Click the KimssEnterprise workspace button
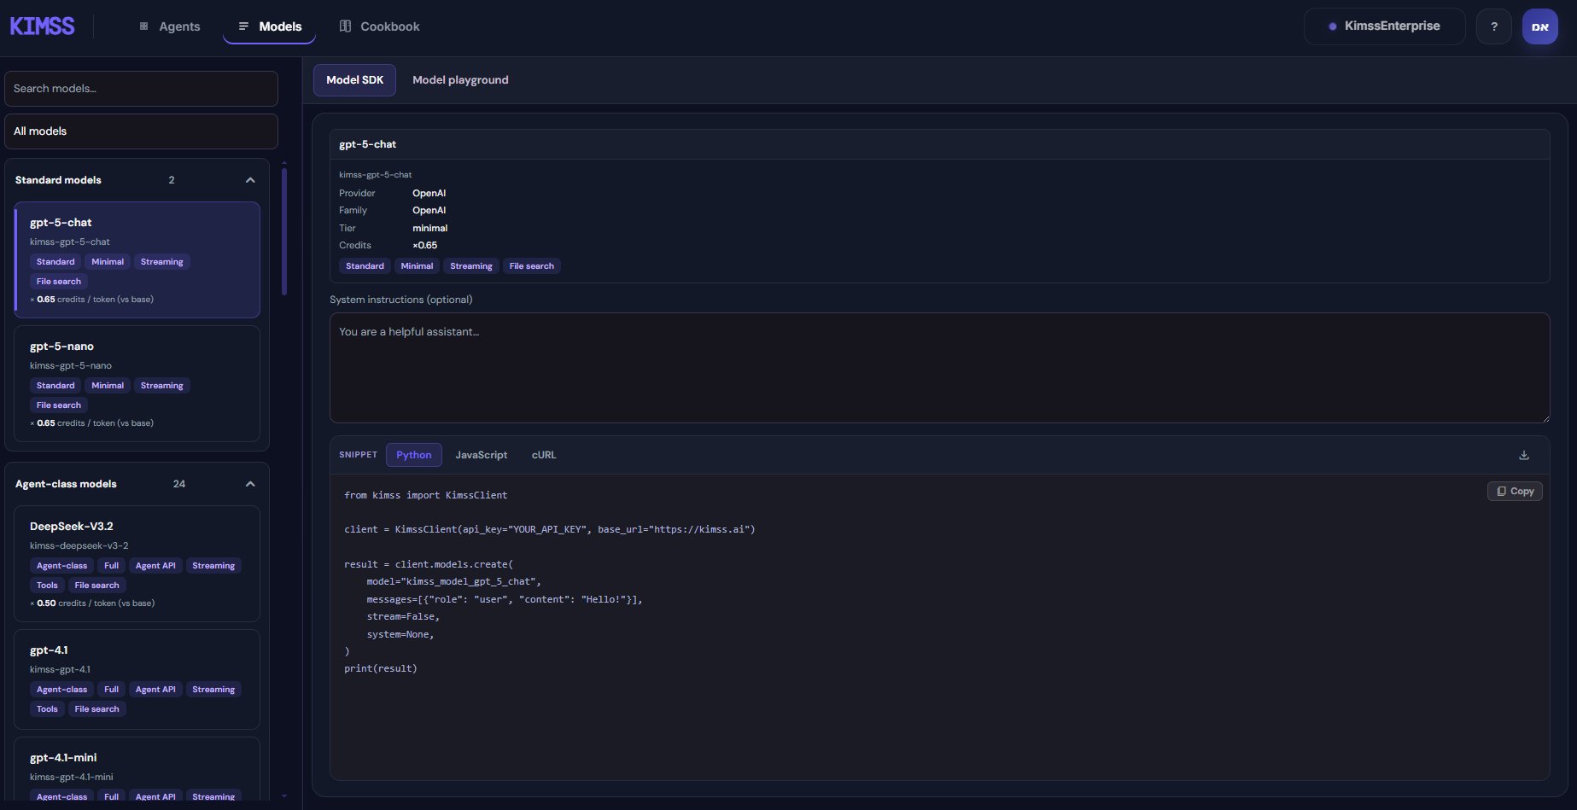 click(x=1384, y=26)
